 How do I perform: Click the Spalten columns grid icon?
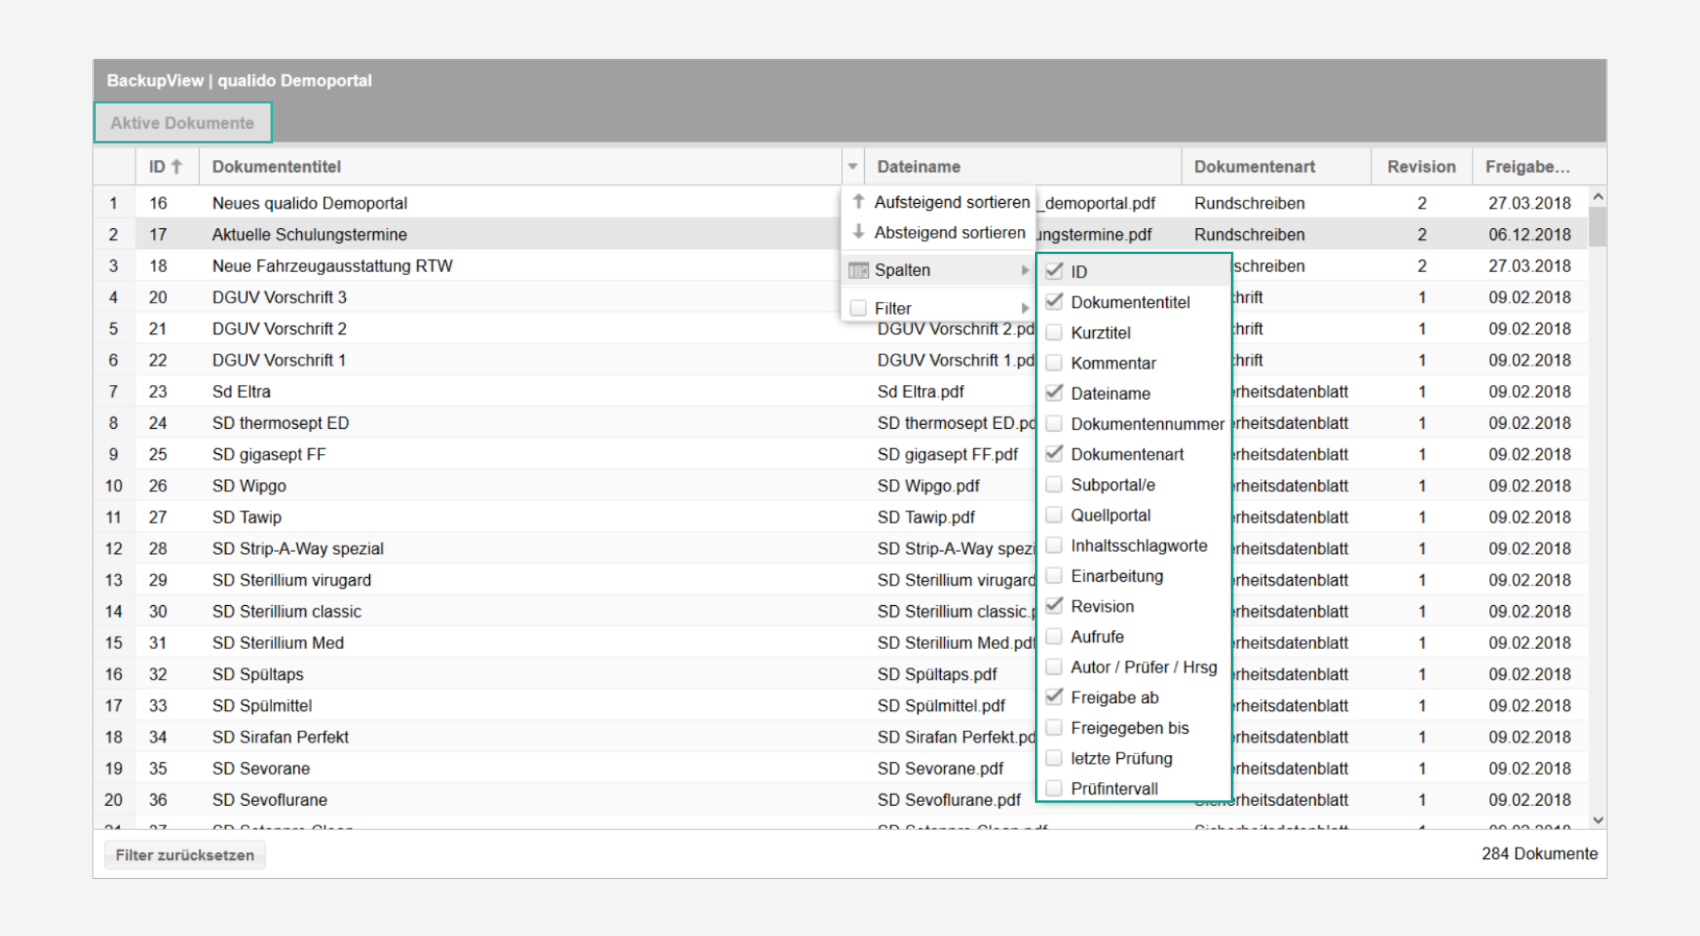click(x=859, y=270)
